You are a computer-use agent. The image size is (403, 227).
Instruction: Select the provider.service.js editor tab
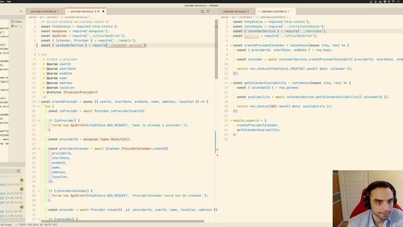[85, 11]
